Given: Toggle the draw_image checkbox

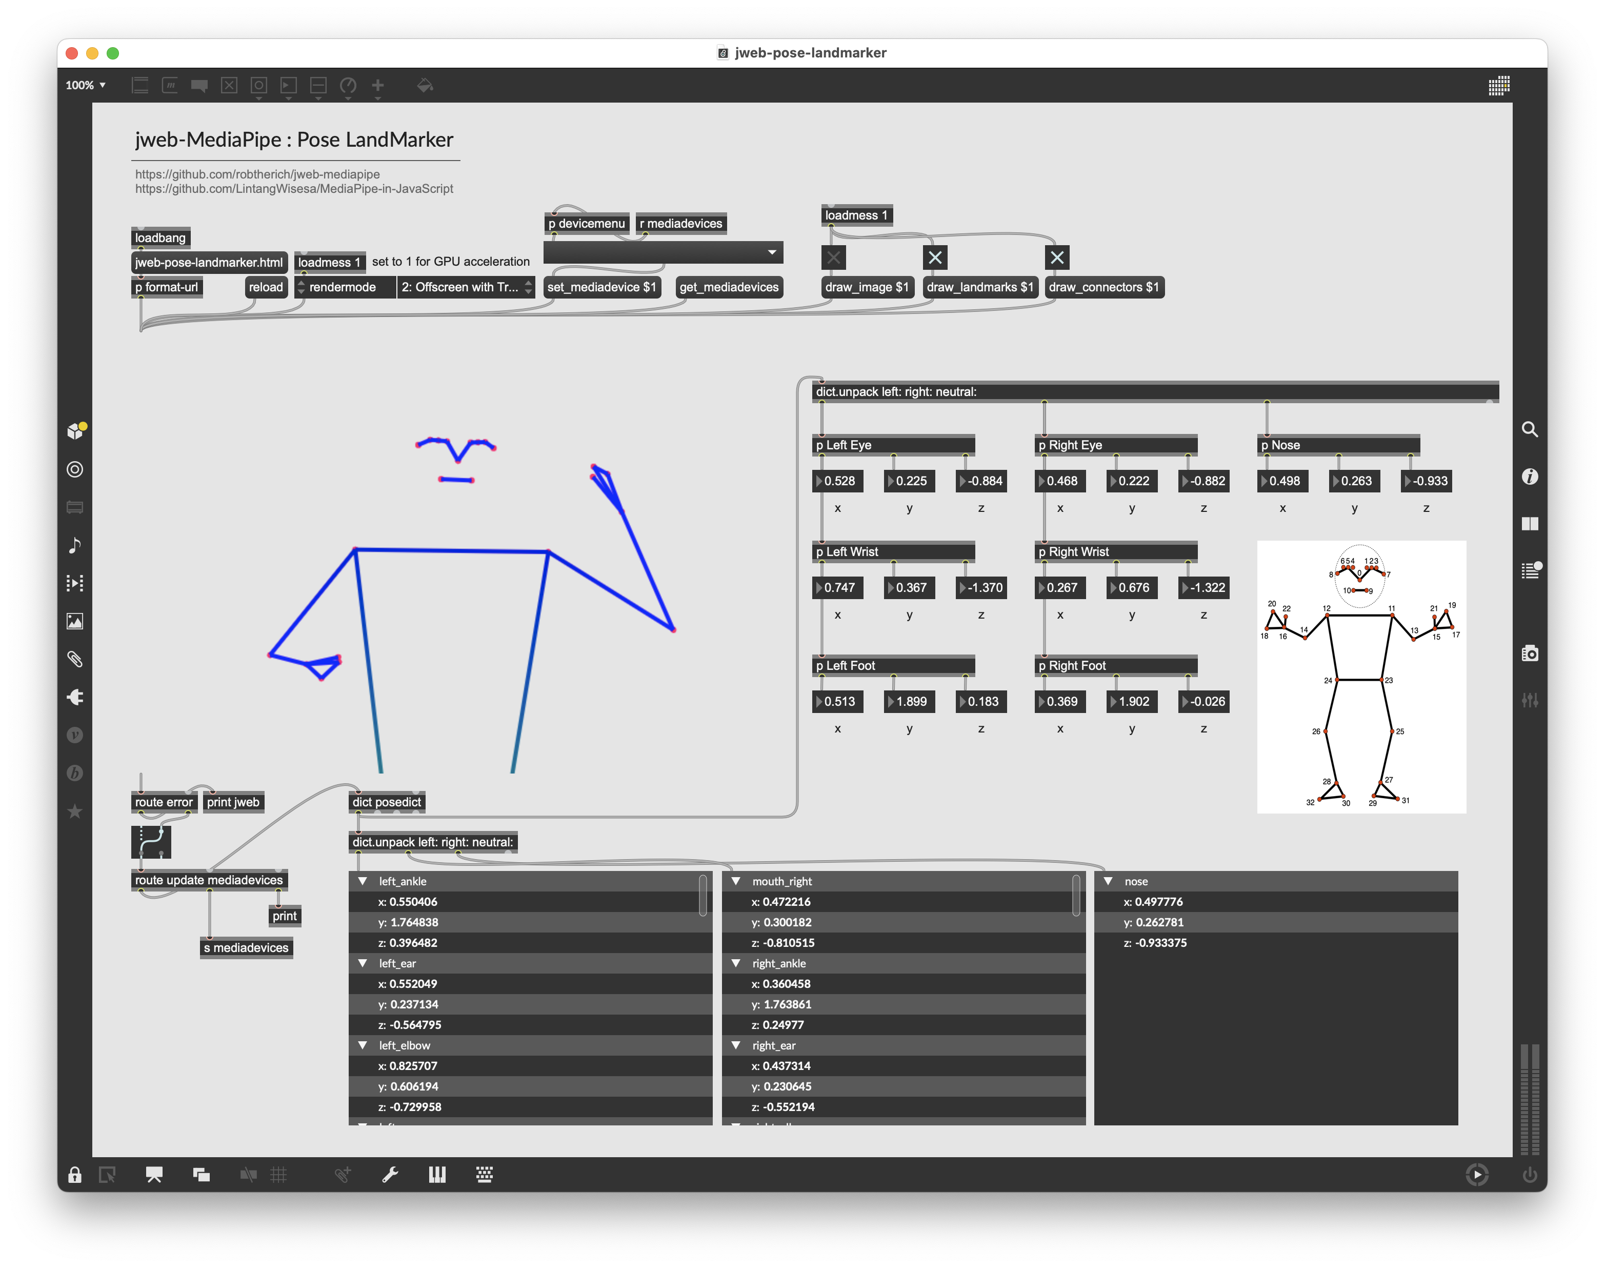Looking at the screenshot, I should tap(834, 257).
